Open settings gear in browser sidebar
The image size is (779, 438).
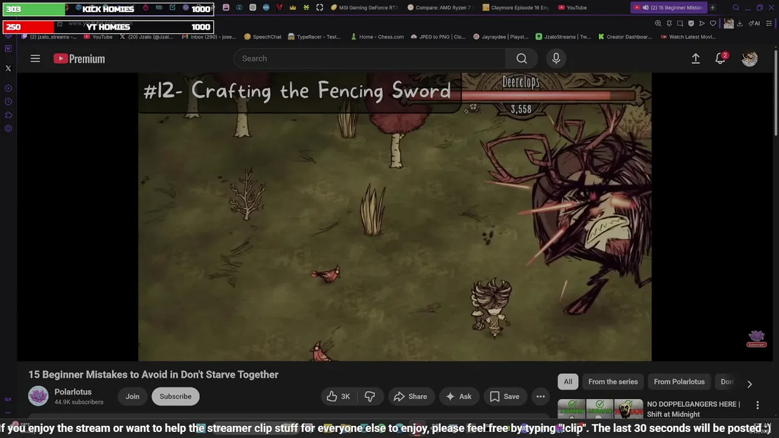point(8,128)
